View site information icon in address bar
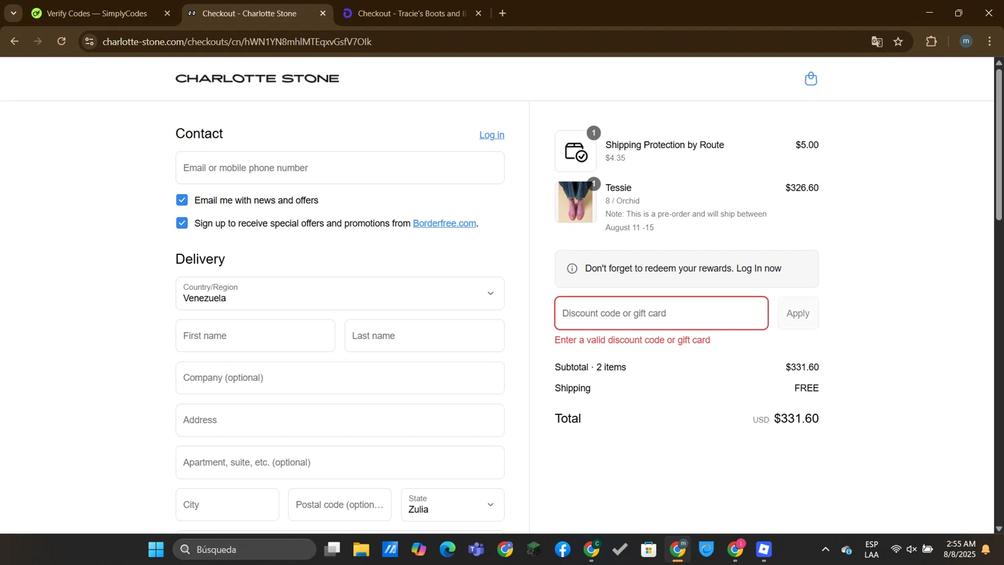The width and height of the screenshot is (1004, 565). tap(90, 42)
